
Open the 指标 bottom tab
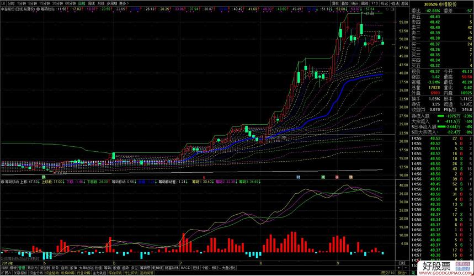5,268
